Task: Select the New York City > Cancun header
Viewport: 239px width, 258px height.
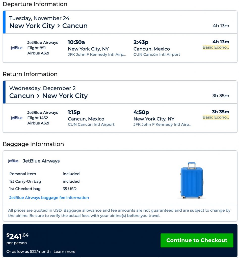Action: pyautogui.click(x=48, y=26)
